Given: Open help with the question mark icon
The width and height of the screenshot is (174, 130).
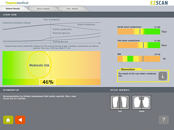Looking at the screenshot, I should tap(164, 120).
